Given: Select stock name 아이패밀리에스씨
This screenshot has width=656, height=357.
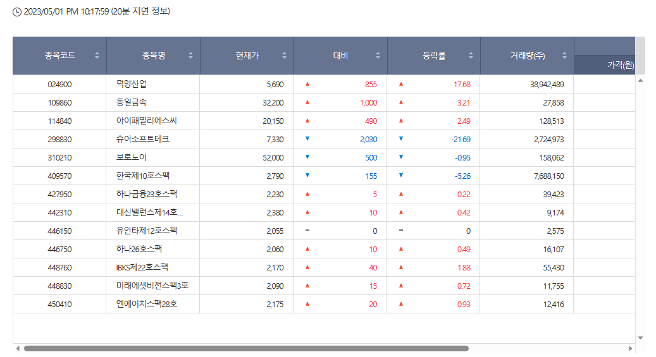Looking at the screenshot, I should pos(146,121).
